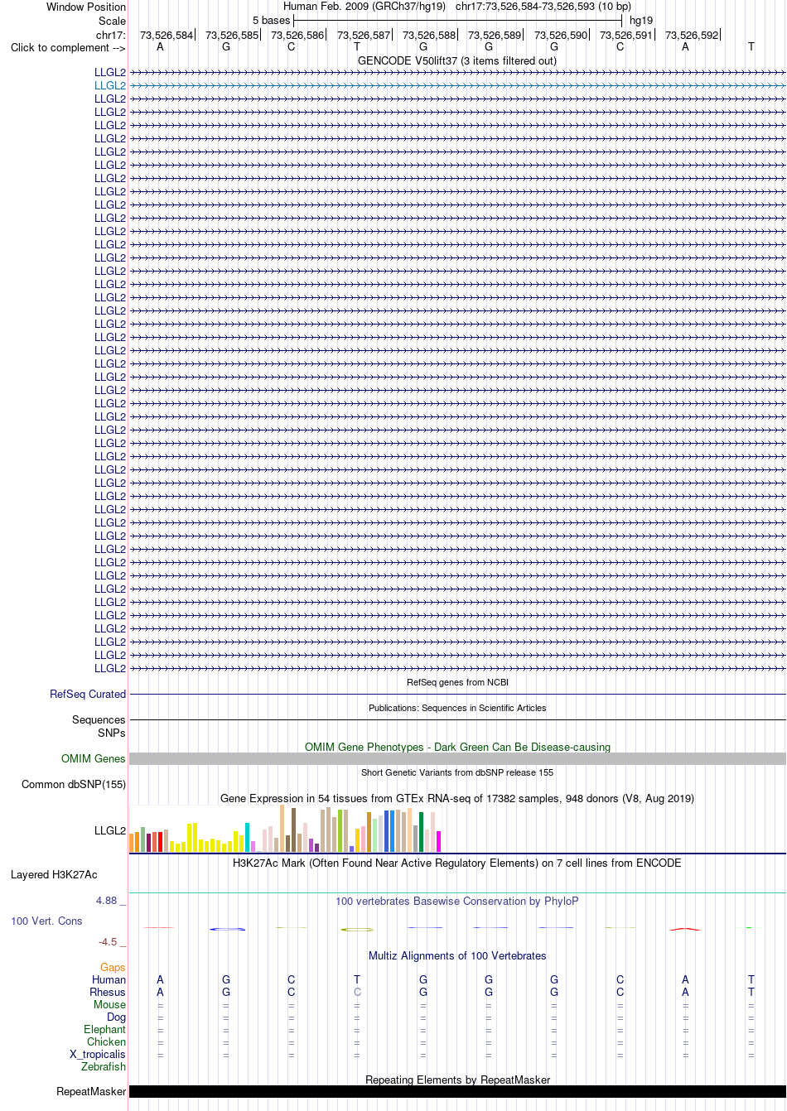The image size is (787, 1111).
Task: Click the dark green bar in the GTEx chart
Action: [422, 832]
